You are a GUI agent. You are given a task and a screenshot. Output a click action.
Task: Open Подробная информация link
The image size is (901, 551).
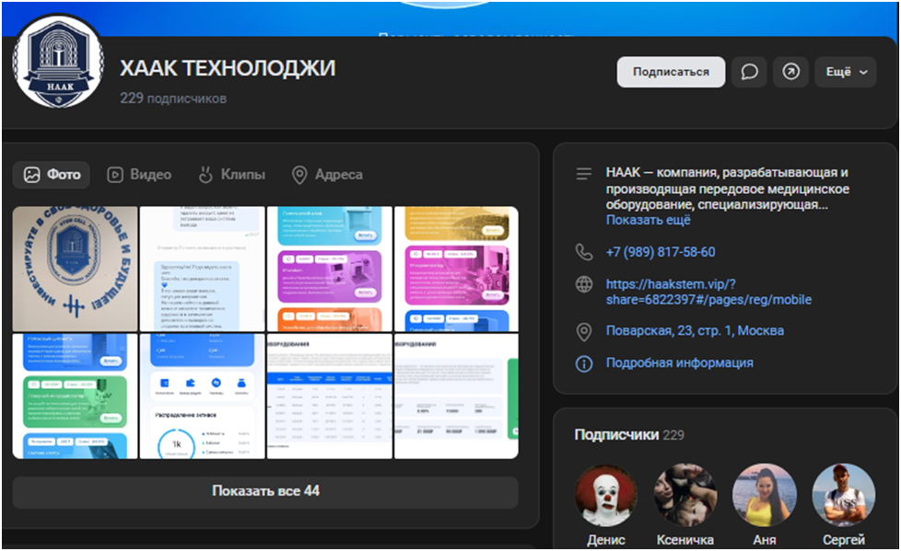(x=679, y=362)
